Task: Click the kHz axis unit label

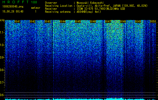Action: (x=2, y=20)
